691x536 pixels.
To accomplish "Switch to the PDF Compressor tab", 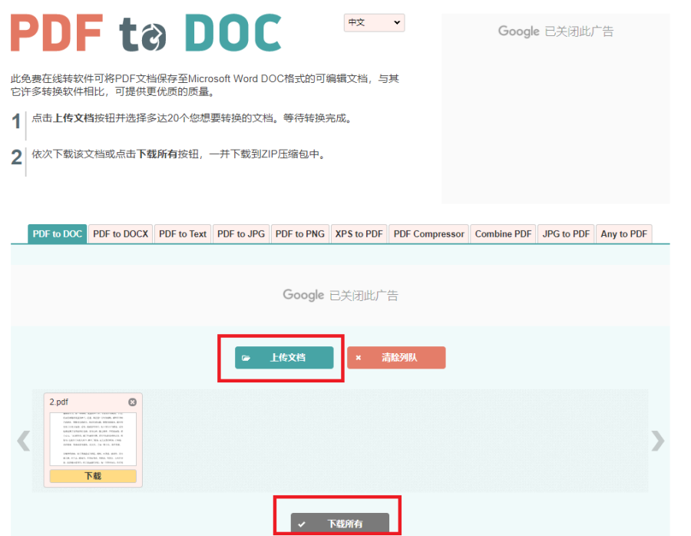I will coord(428,234).
